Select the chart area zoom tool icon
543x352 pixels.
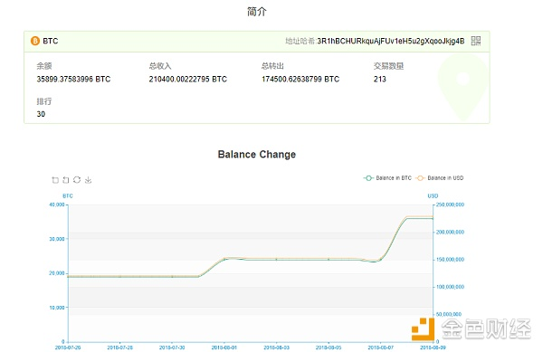55,180
